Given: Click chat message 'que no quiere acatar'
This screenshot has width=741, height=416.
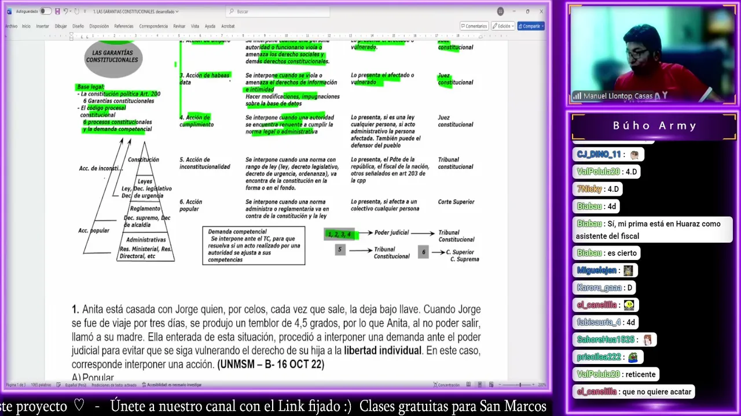Looking at the screenshot, I should pos(657,392).
